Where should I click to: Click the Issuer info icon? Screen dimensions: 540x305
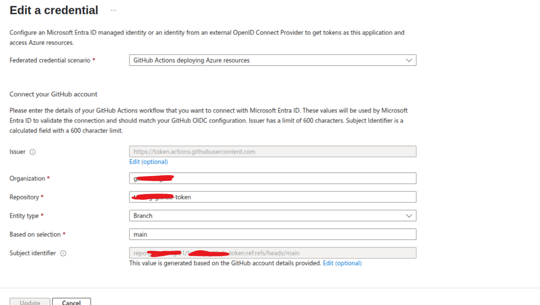tap(32, 151)
